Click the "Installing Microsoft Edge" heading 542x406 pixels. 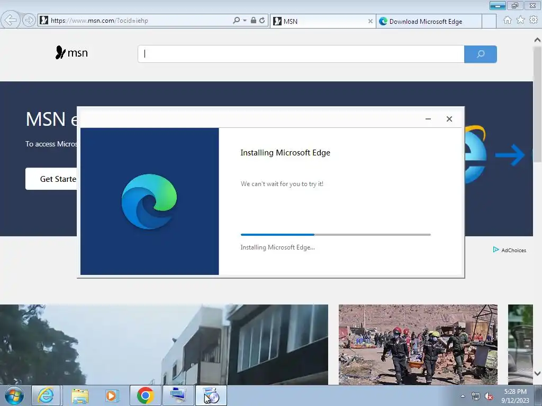point(285,153)
